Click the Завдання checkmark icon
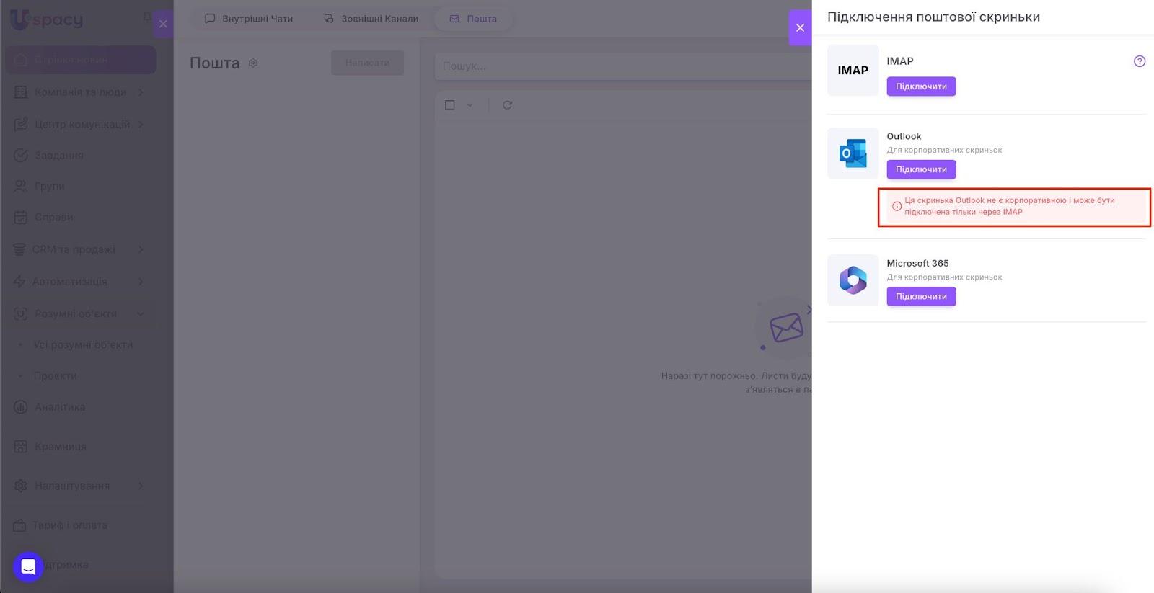Image resolution: width=1154 pixels, height=593 pixels. tap(21, 155)
